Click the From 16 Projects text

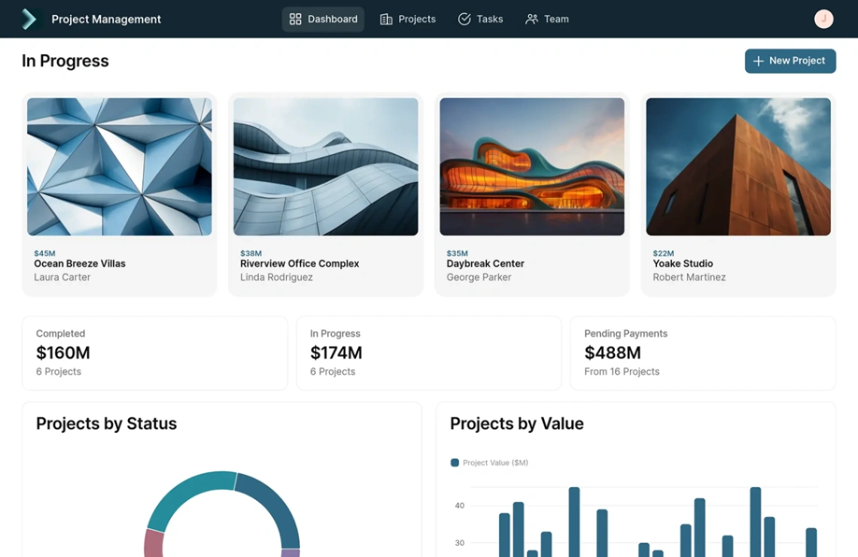click(622, 371)
